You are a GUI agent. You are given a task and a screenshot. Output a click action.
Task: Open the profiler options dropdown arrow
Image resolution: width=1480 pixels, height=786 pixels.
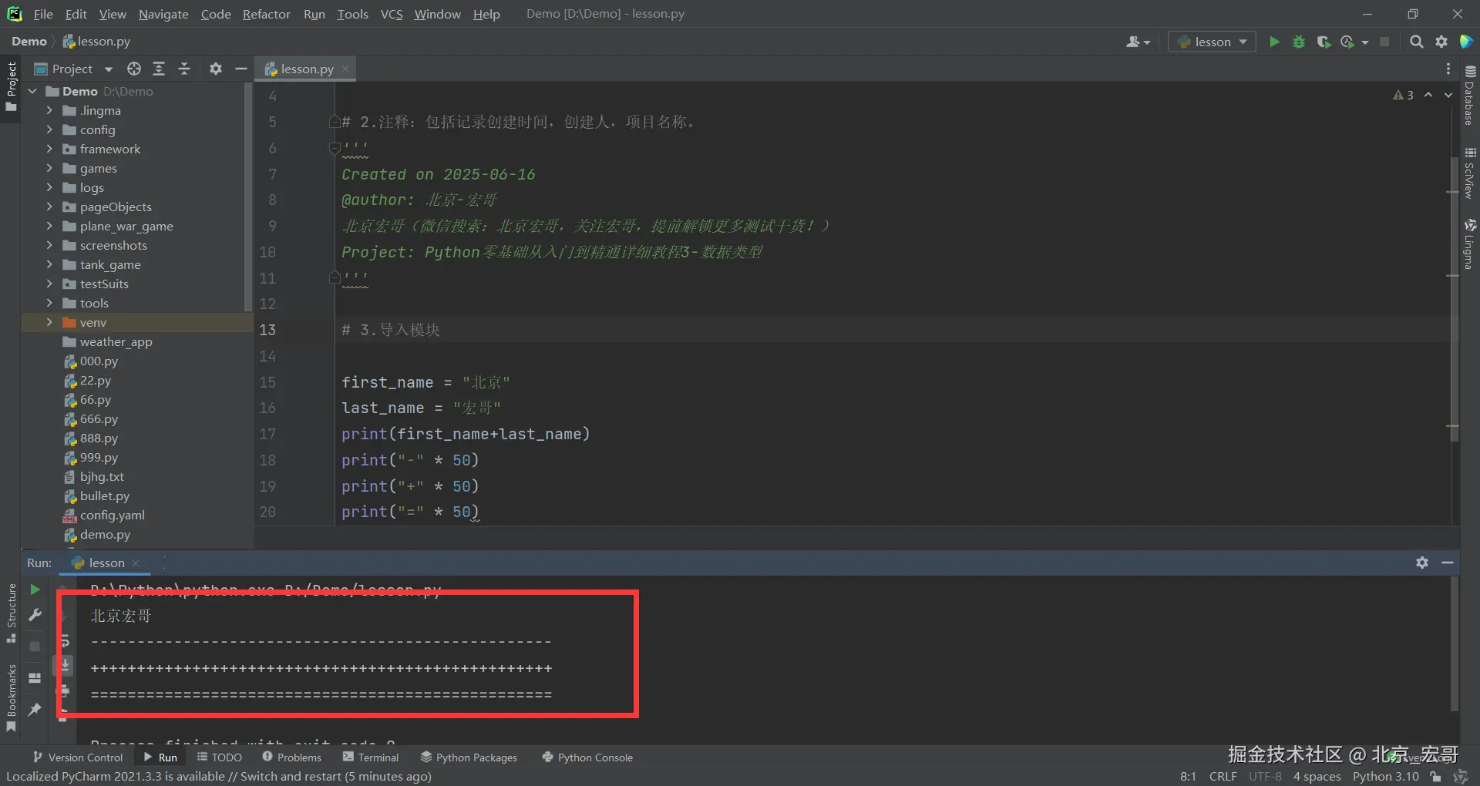tap(1365, 42)
